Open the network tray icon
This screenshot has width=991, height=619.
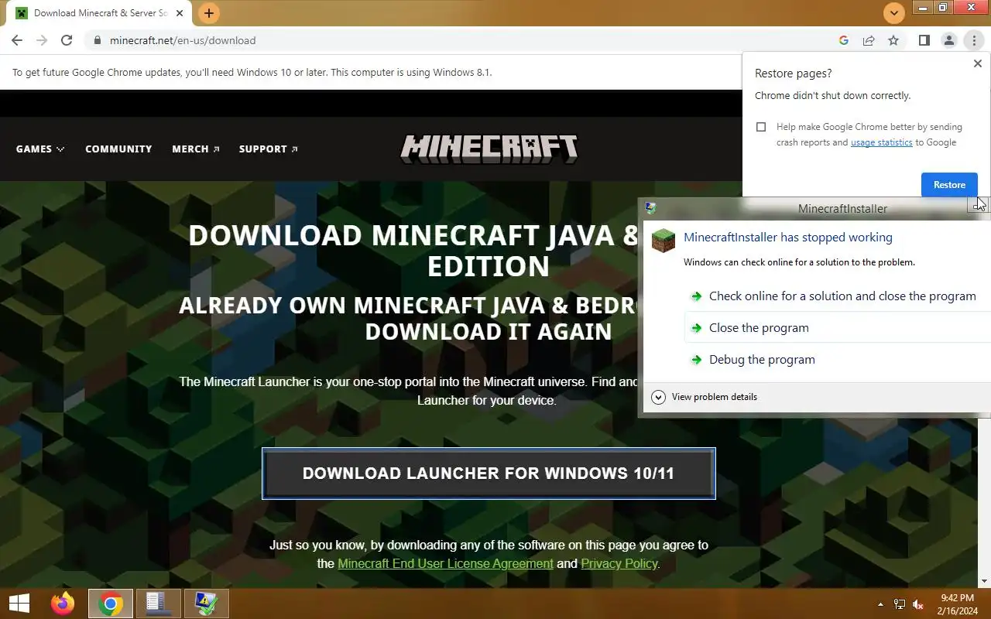click(900, 604)
